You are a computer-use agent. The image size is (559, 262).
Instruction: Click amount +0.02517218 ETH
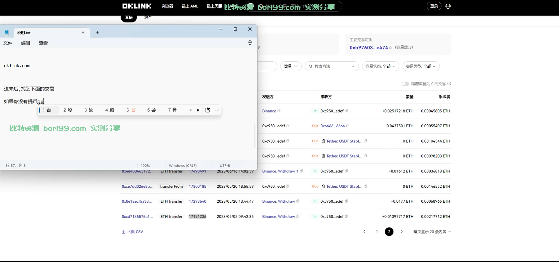coord(397,111)
